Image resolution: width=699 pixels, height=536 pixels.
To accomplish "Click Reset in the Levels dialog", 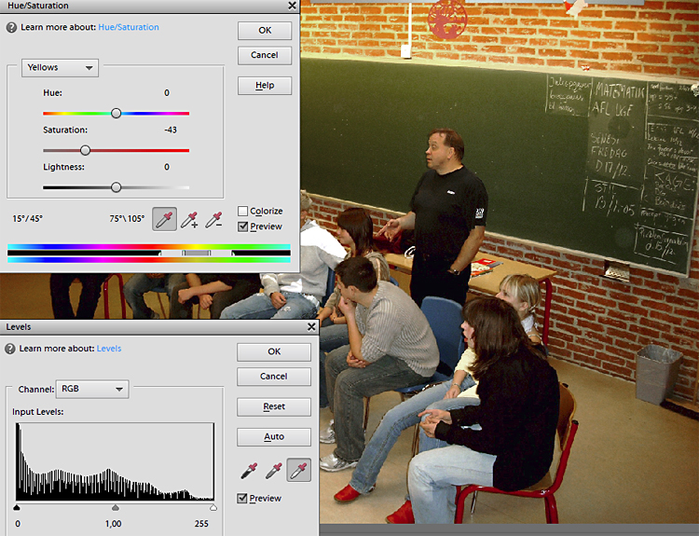I will coord(274,406).
